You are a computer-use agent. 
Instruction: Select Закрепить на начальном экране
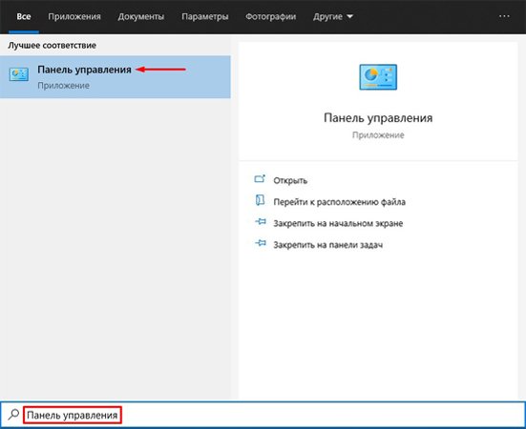338,223
